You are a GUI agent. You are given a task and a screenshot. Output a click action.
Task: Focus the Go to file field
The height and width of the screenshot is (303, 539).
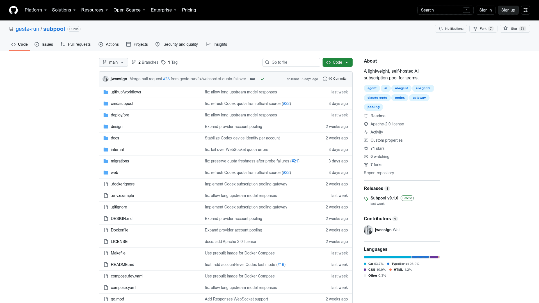[291, 62]
